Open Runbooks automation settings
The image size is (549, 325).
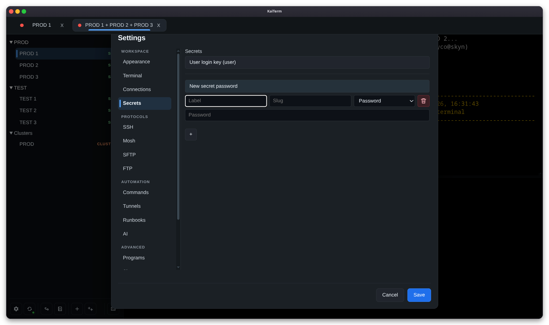point(144,220)
